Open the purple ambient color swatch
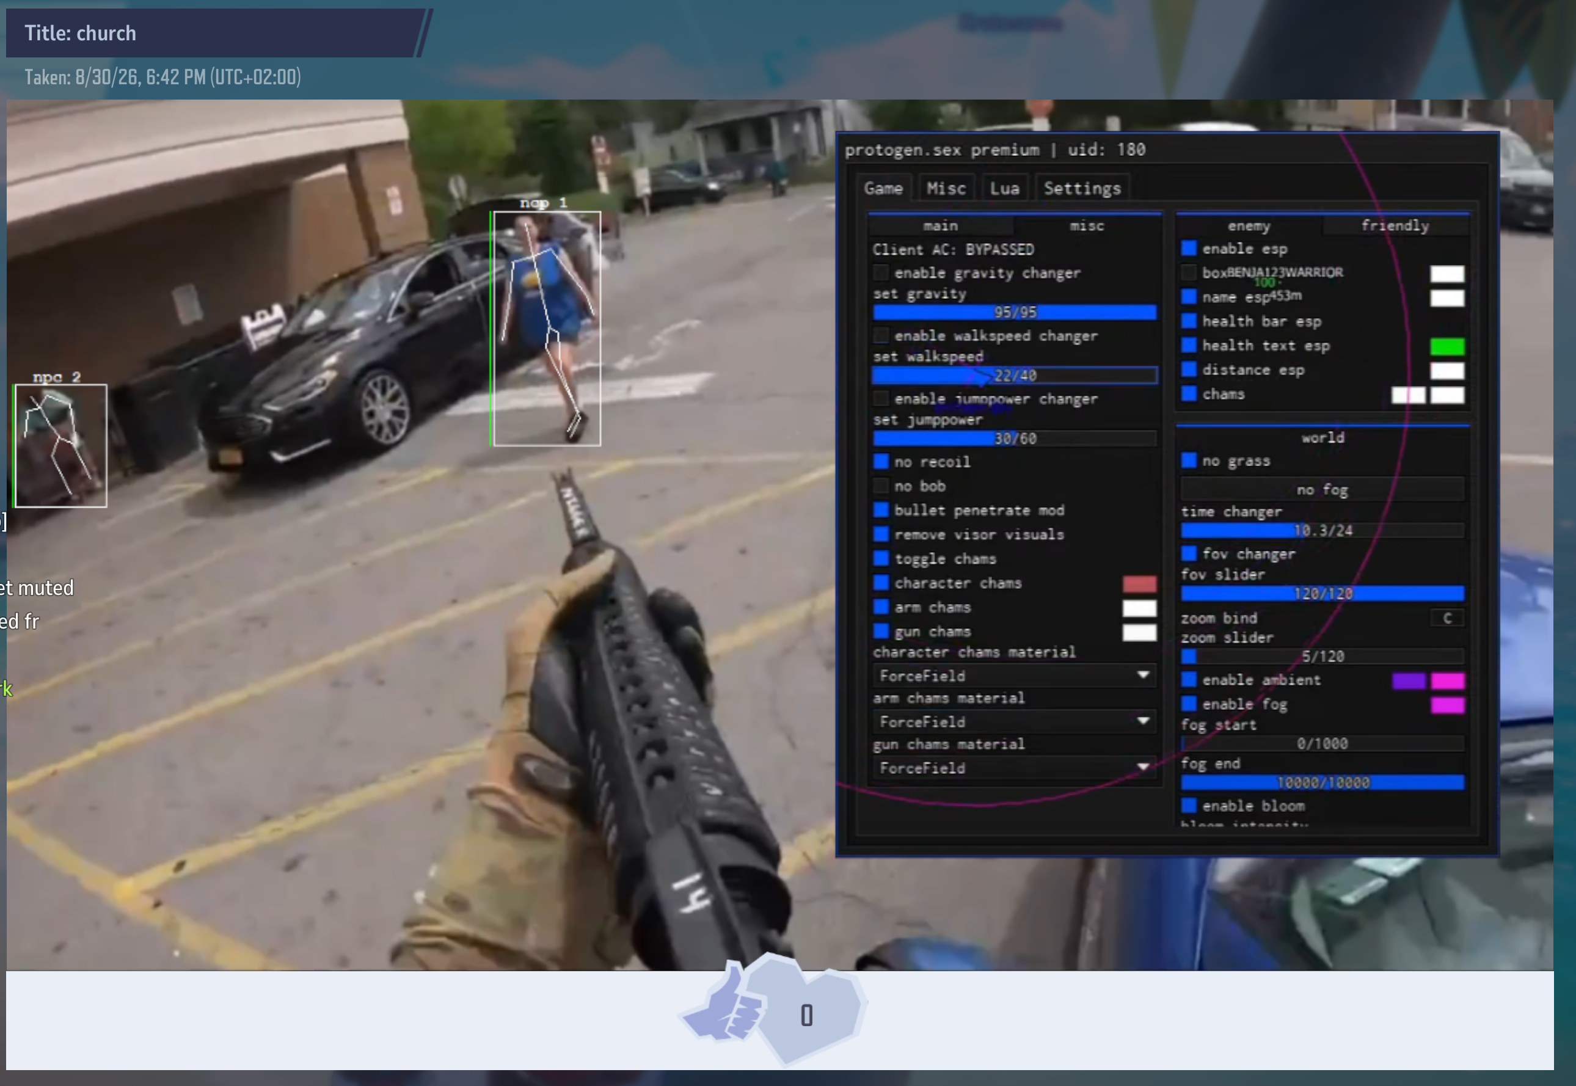 (1409, 681)
